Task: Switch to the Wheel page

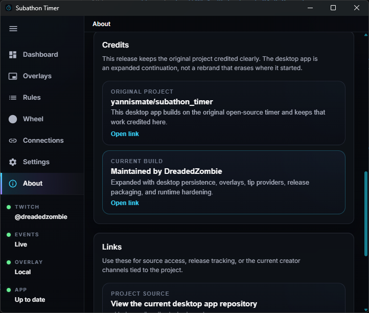Action: tap(42, 119)
